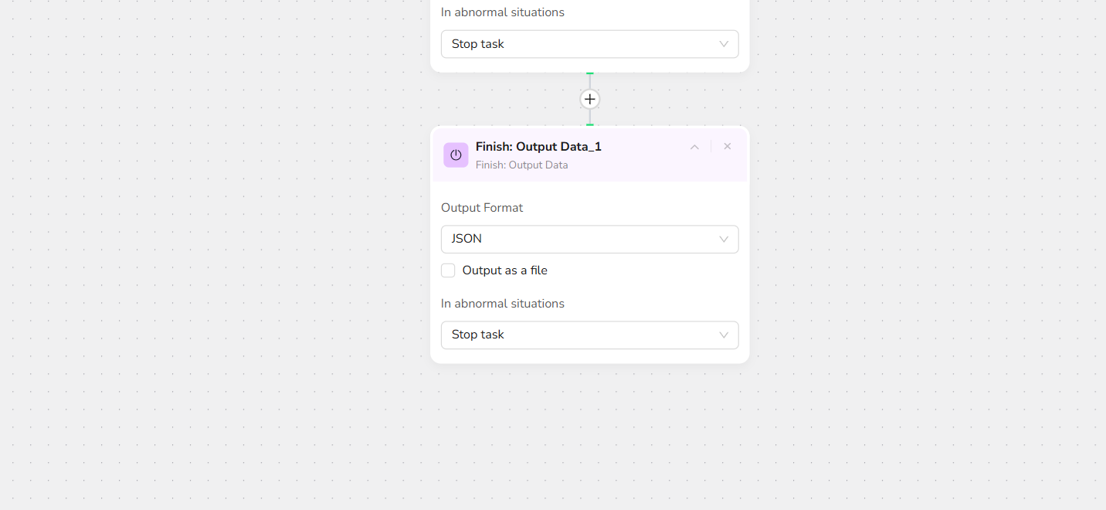
Task: Click chevron arrow of Finish node's Stop task field
Action: [724, 335]
